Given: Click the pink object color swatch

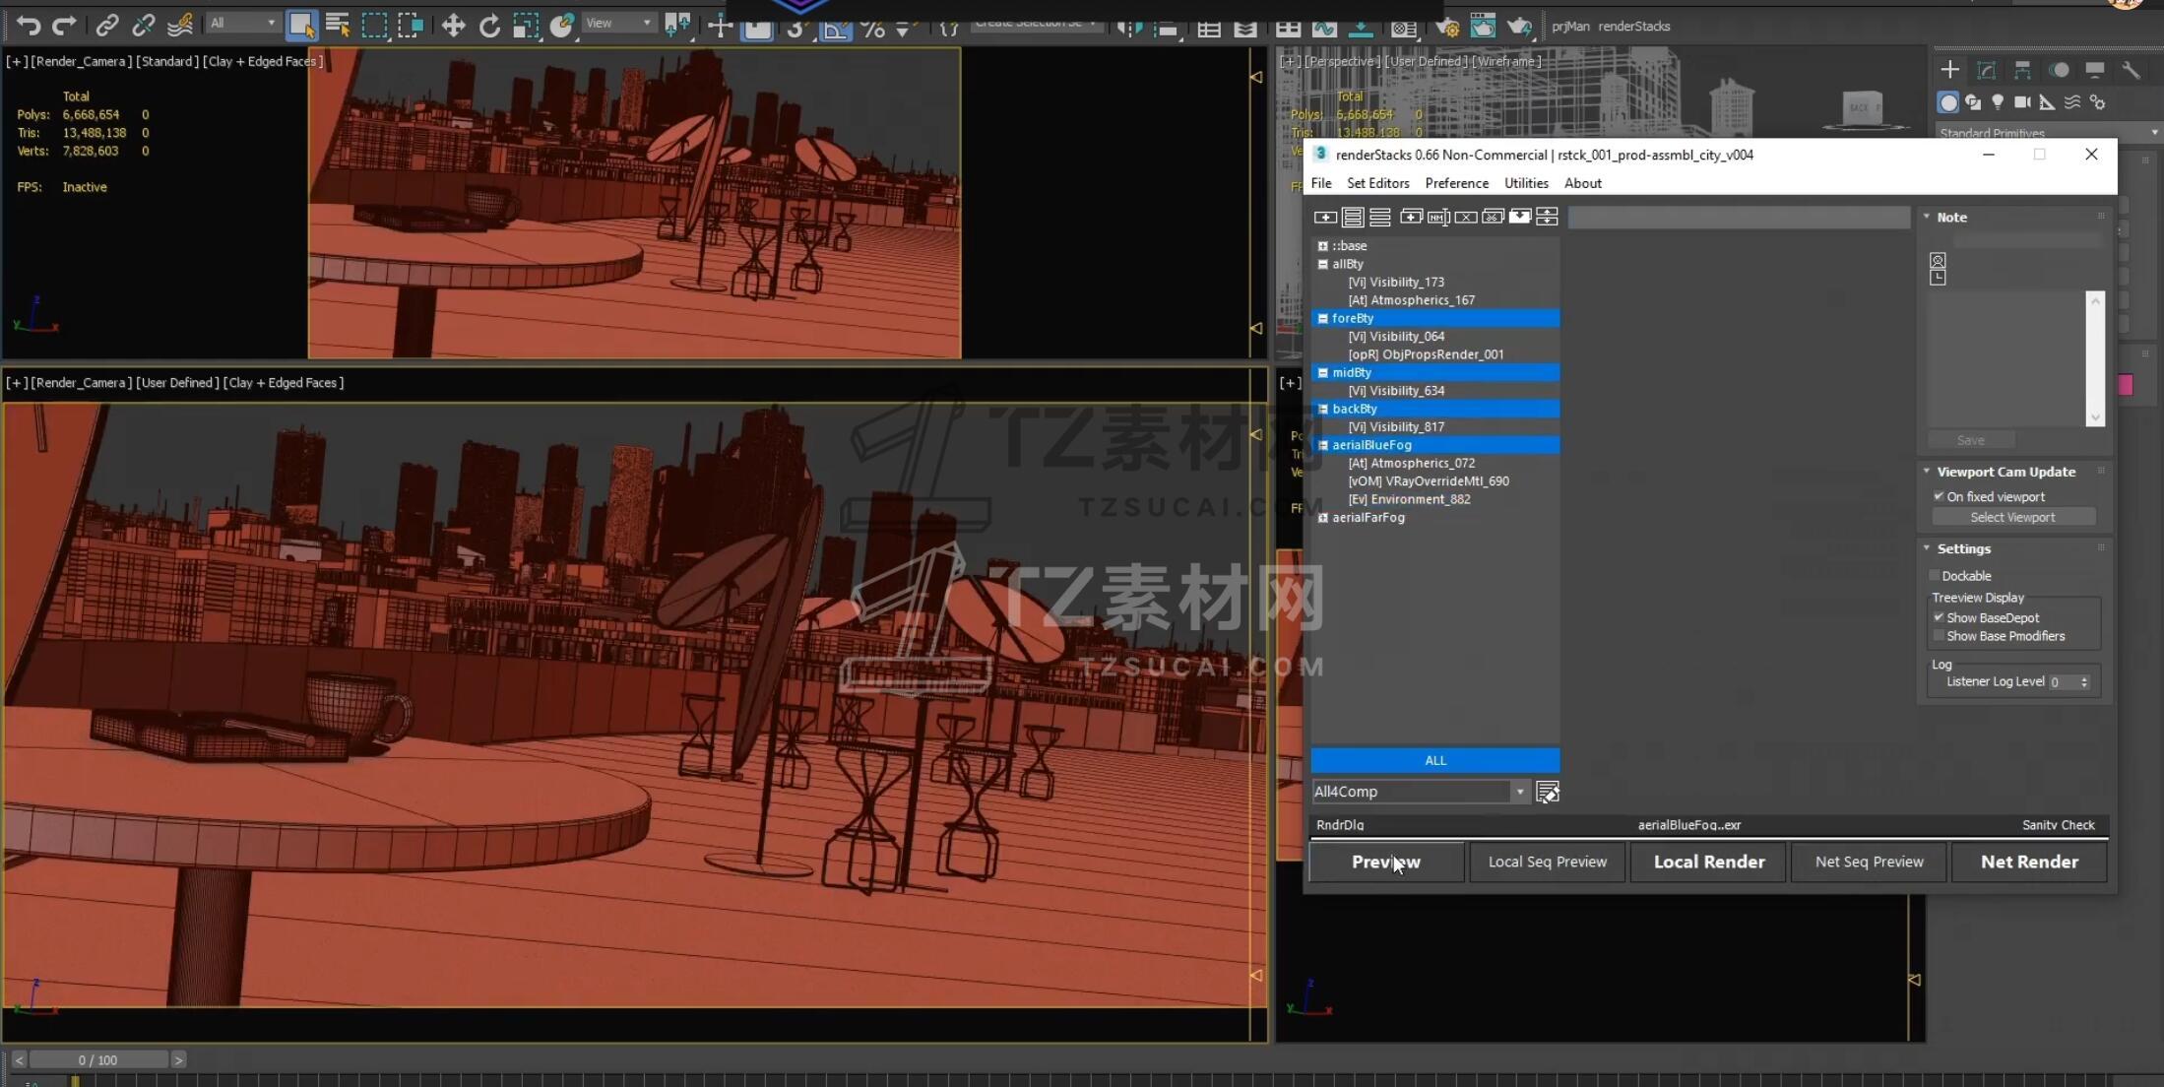Looking at the screenshot, I should (2126, 385).
